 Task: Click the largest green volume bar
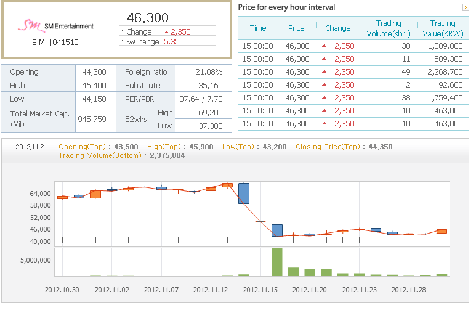[277, 263]
